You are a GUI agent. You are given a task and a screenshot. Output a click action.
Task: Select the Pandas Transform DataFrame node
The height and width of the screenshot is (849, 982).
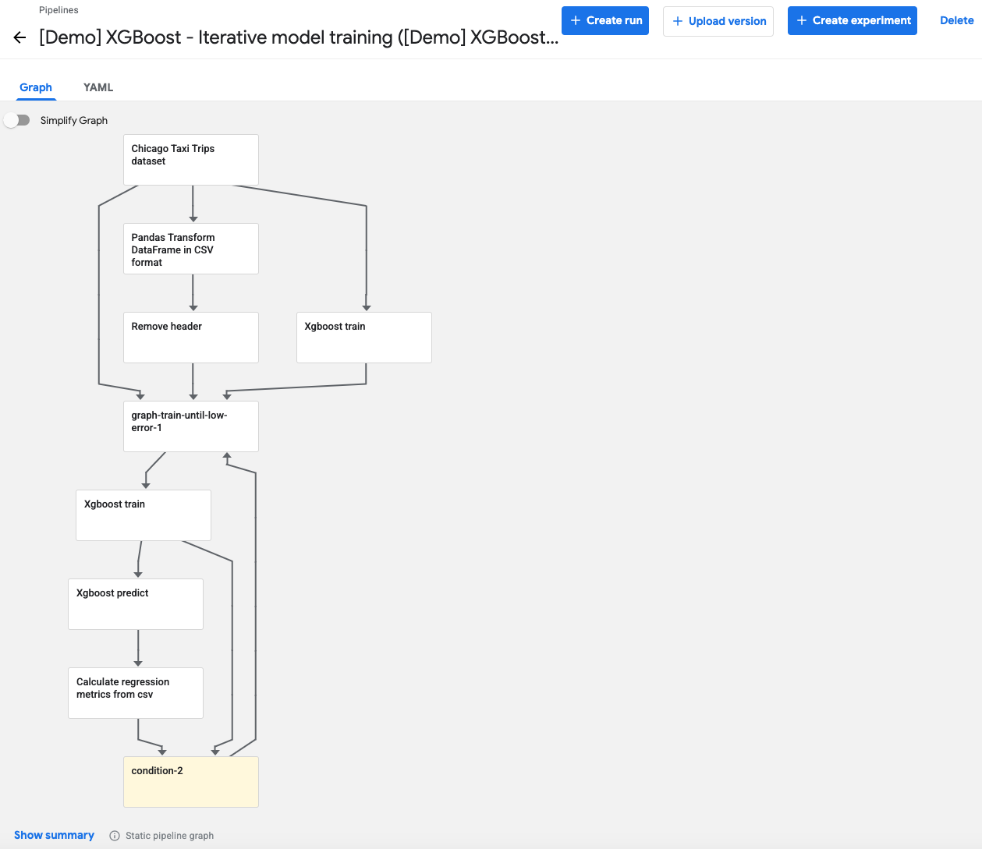(190, 249)
